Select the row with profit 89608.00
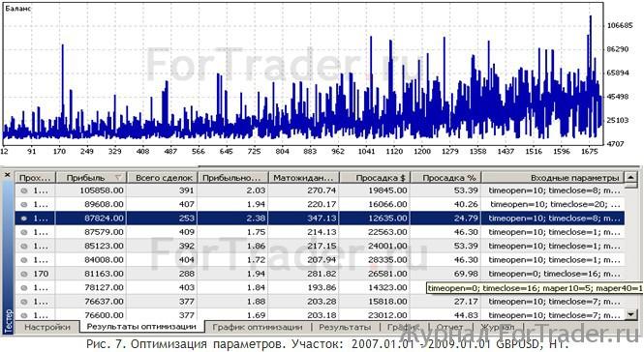The height and width of the screenshot is (352, 644). pos(320,204)
